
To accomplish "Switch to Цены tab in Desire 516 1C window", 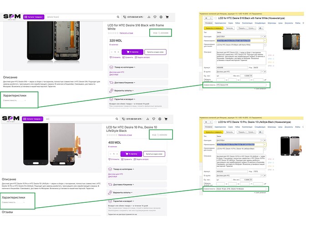I will pyautogui.click(x=280, y=23).
